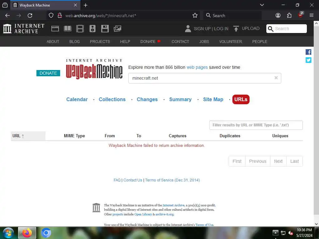Click the upload arrow icon
Viewport: 319px width, 239px height.
click(x=236, y=29)
